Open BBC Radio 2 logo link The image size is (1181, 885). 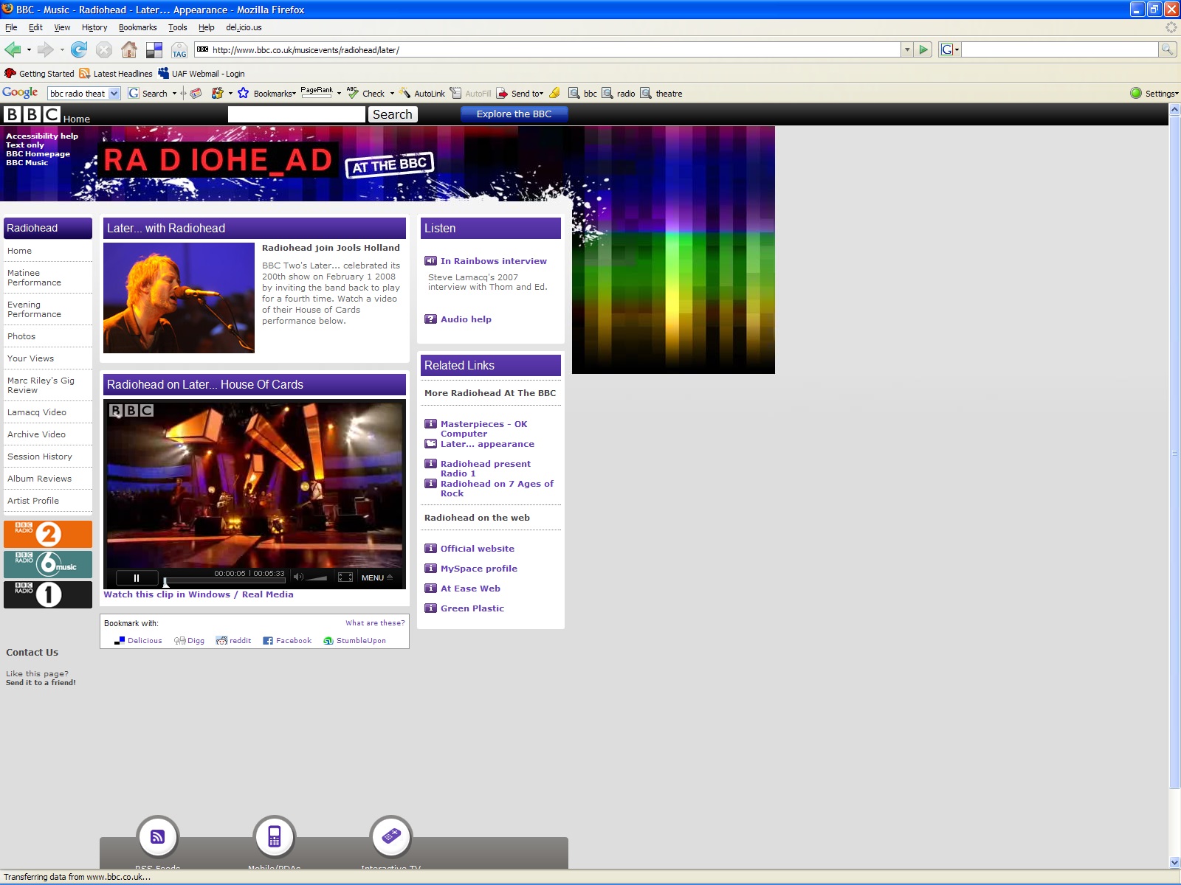coord(48,534)
